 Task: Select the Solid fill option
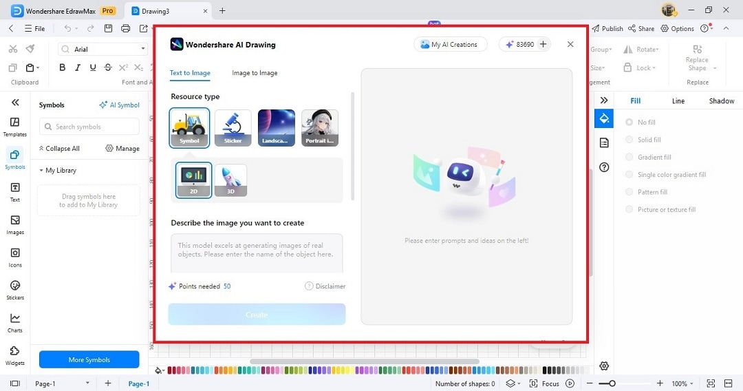(643, 140)
